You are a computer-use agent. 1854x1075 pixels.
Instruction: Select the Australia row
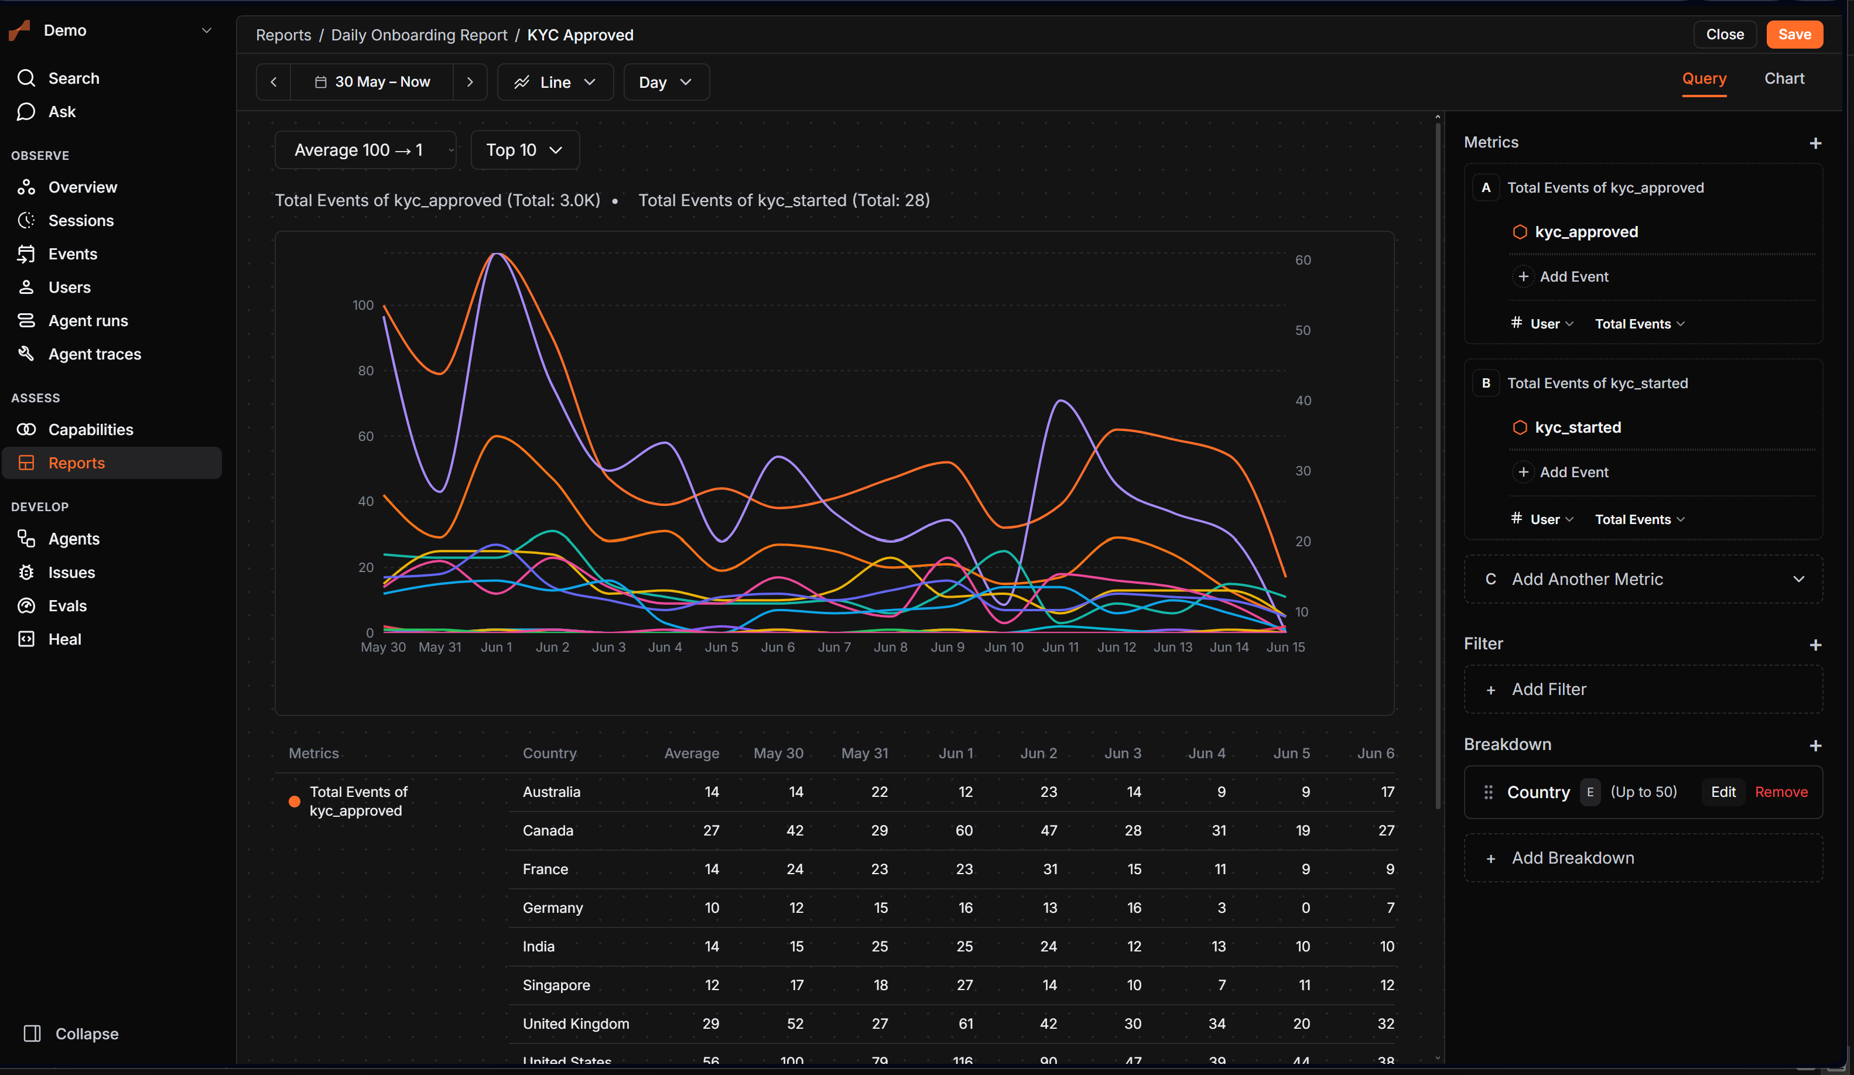click(x=951, y=792)
